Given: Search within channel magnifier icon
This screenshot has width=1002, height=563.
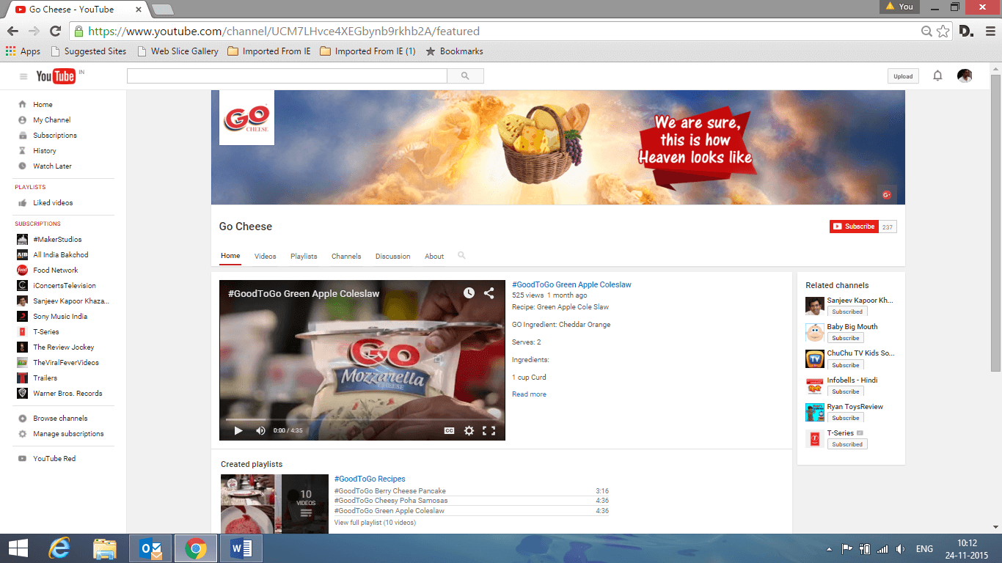Looking at the screenshot, I should (x=461, y=256).
